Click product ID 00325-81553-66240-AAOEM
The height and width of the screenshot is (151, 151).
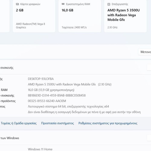coord(47,101)
